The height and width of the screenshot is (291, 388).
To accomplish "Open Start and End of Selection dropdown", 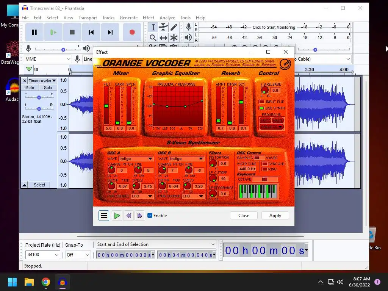I will coord(156,244).
